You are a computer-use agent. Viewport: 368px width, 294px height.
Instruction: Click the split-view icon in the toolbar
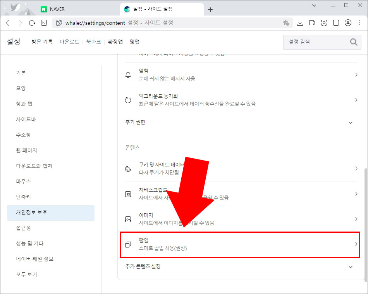click(335, 22)
